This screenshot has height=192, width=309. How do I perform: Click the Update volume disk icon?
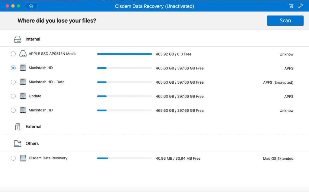point(23,96)
